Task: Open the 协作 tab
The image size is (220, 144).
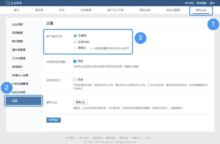Action: click(62, 10)
